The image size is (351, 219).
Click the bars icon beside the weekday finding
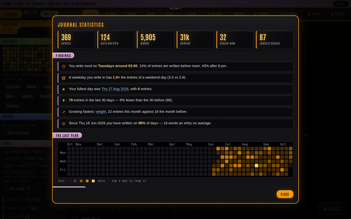point(64,78)
